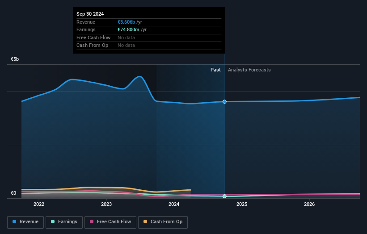Click the blue Revenue data point marker
The width and height of the screenshot is (367, 234).
pos(224,102)
